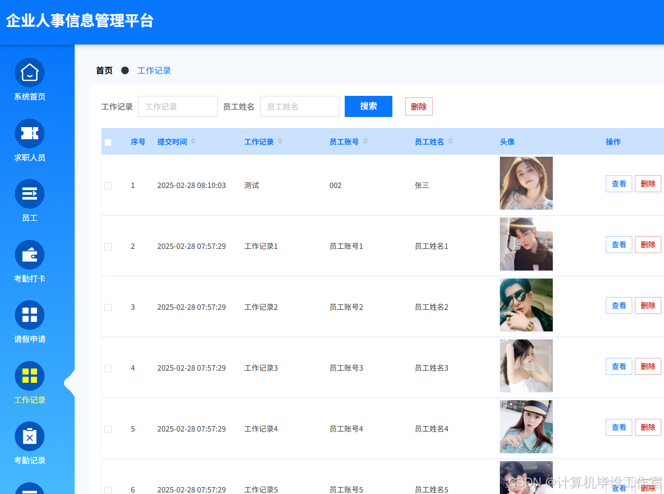View the record of 张三
This screenshot has height=494, width=664.
619,184
